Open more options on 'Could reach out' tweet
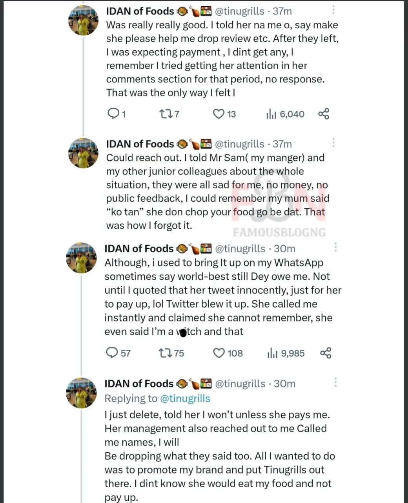The width and height of the screenshot is (408, 503). pyautogui.click(x=333, y=143)
